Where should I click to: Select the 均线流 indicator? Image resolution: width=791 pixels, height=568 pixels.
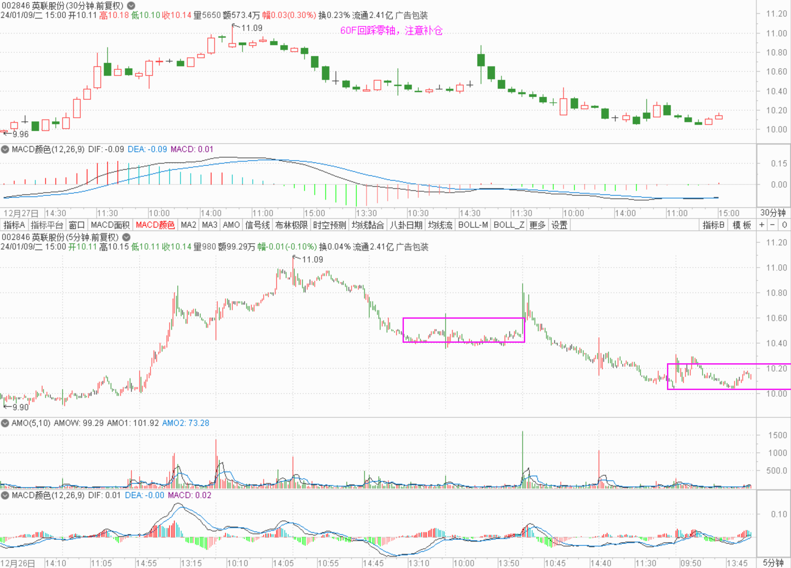[x=440, y=225]
